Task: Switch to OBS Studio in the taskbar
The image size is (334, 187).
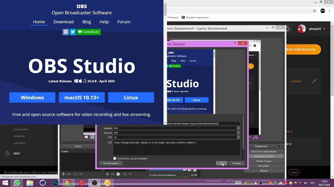Action: [94, 183]
